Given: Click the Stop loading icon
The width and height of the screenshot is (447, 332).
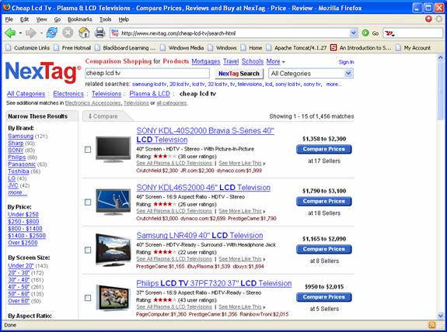Looking at the screenshot, I should (68, 33).
